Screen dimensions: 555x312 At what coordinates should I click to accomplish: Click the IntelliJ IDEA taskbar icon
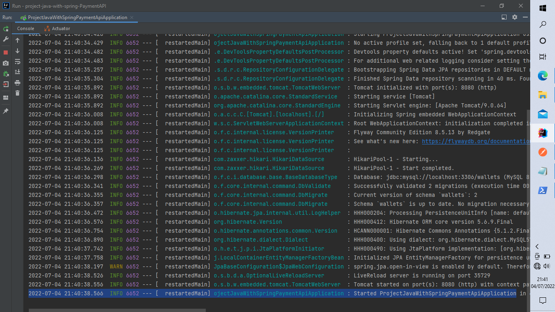(543, 132)
